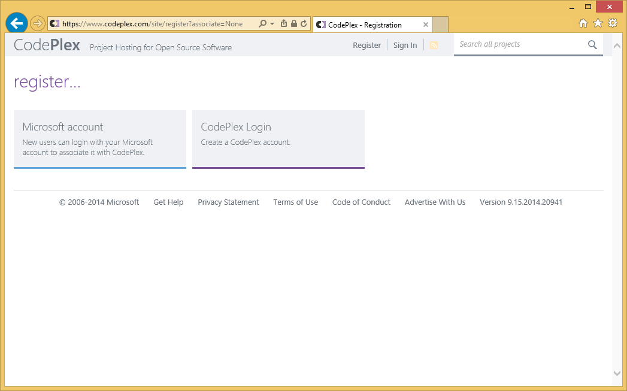Go back using the browser back arrow
Viewport: 627px width, 391px height.
[16, 23]
